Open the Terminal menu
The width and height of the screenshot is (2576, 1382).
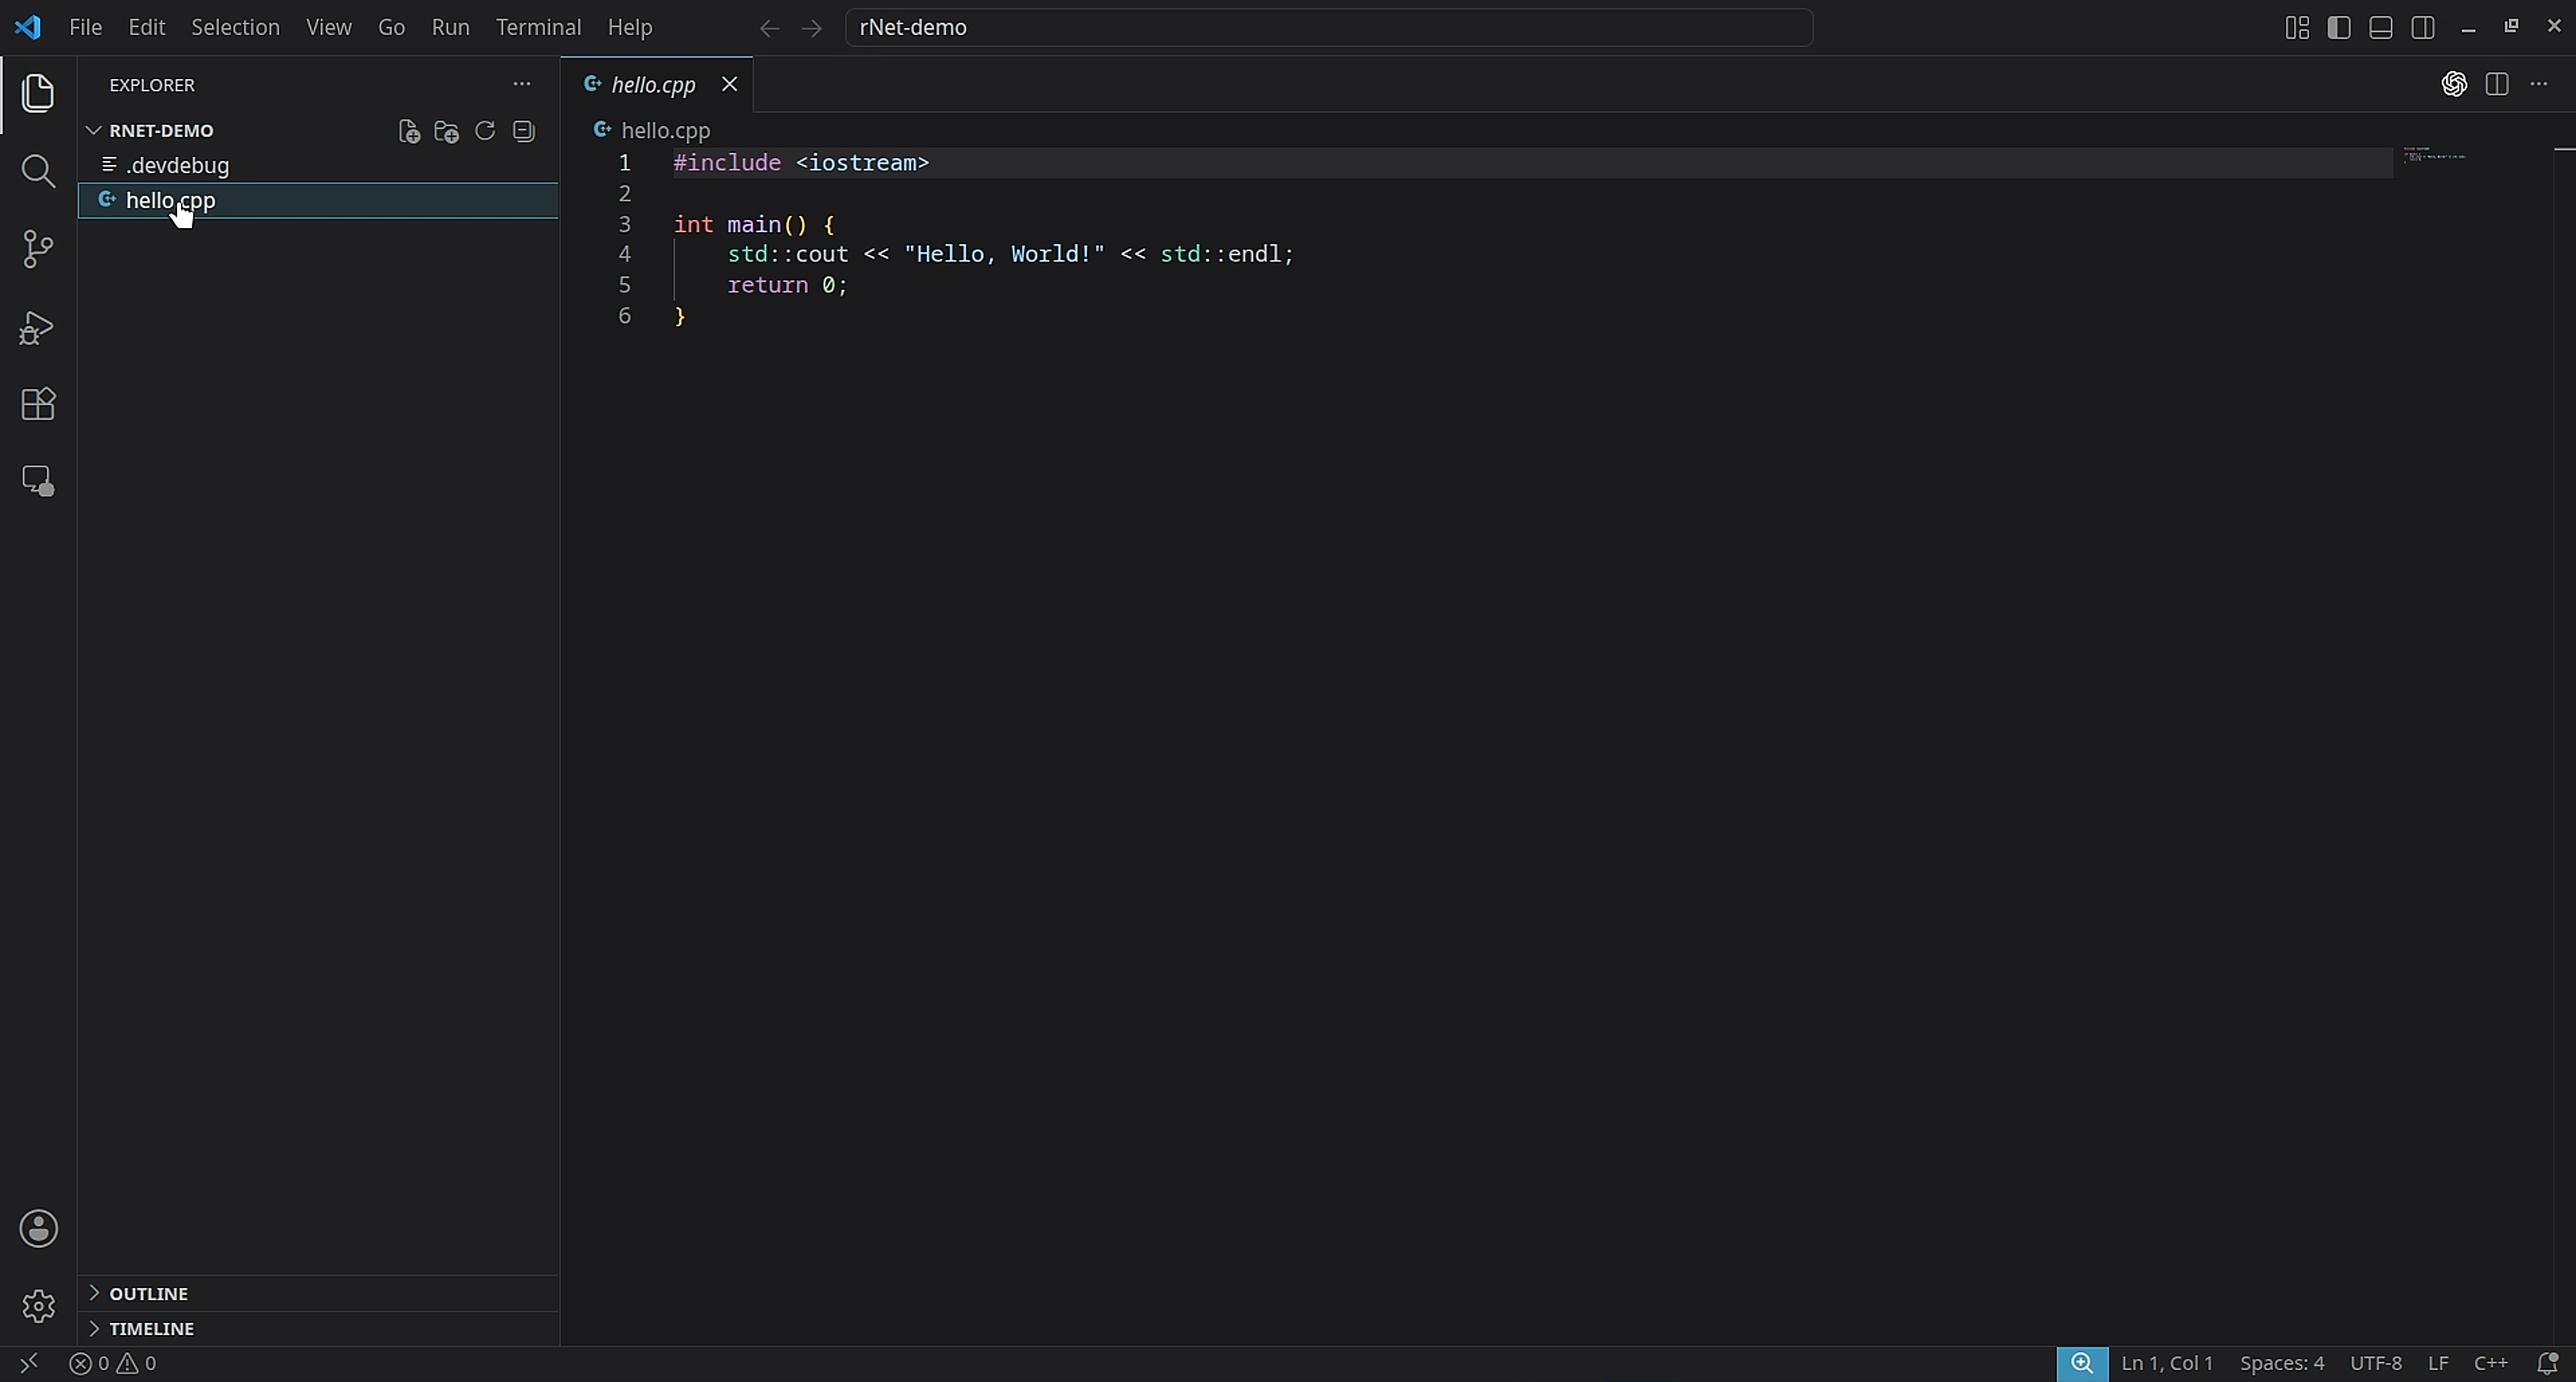coord(538,27)
